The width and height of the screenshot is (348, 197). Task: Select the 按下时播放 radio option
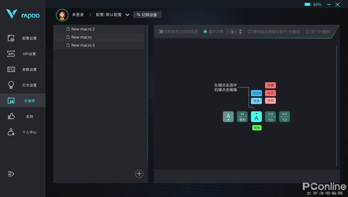pyautogui.click(x=308, y=32)
